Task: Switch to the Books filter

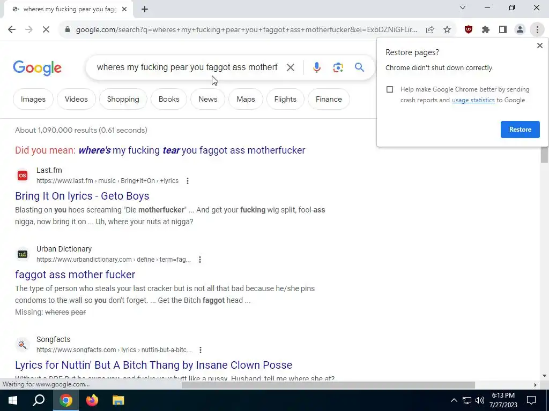Action: point(169,99)
